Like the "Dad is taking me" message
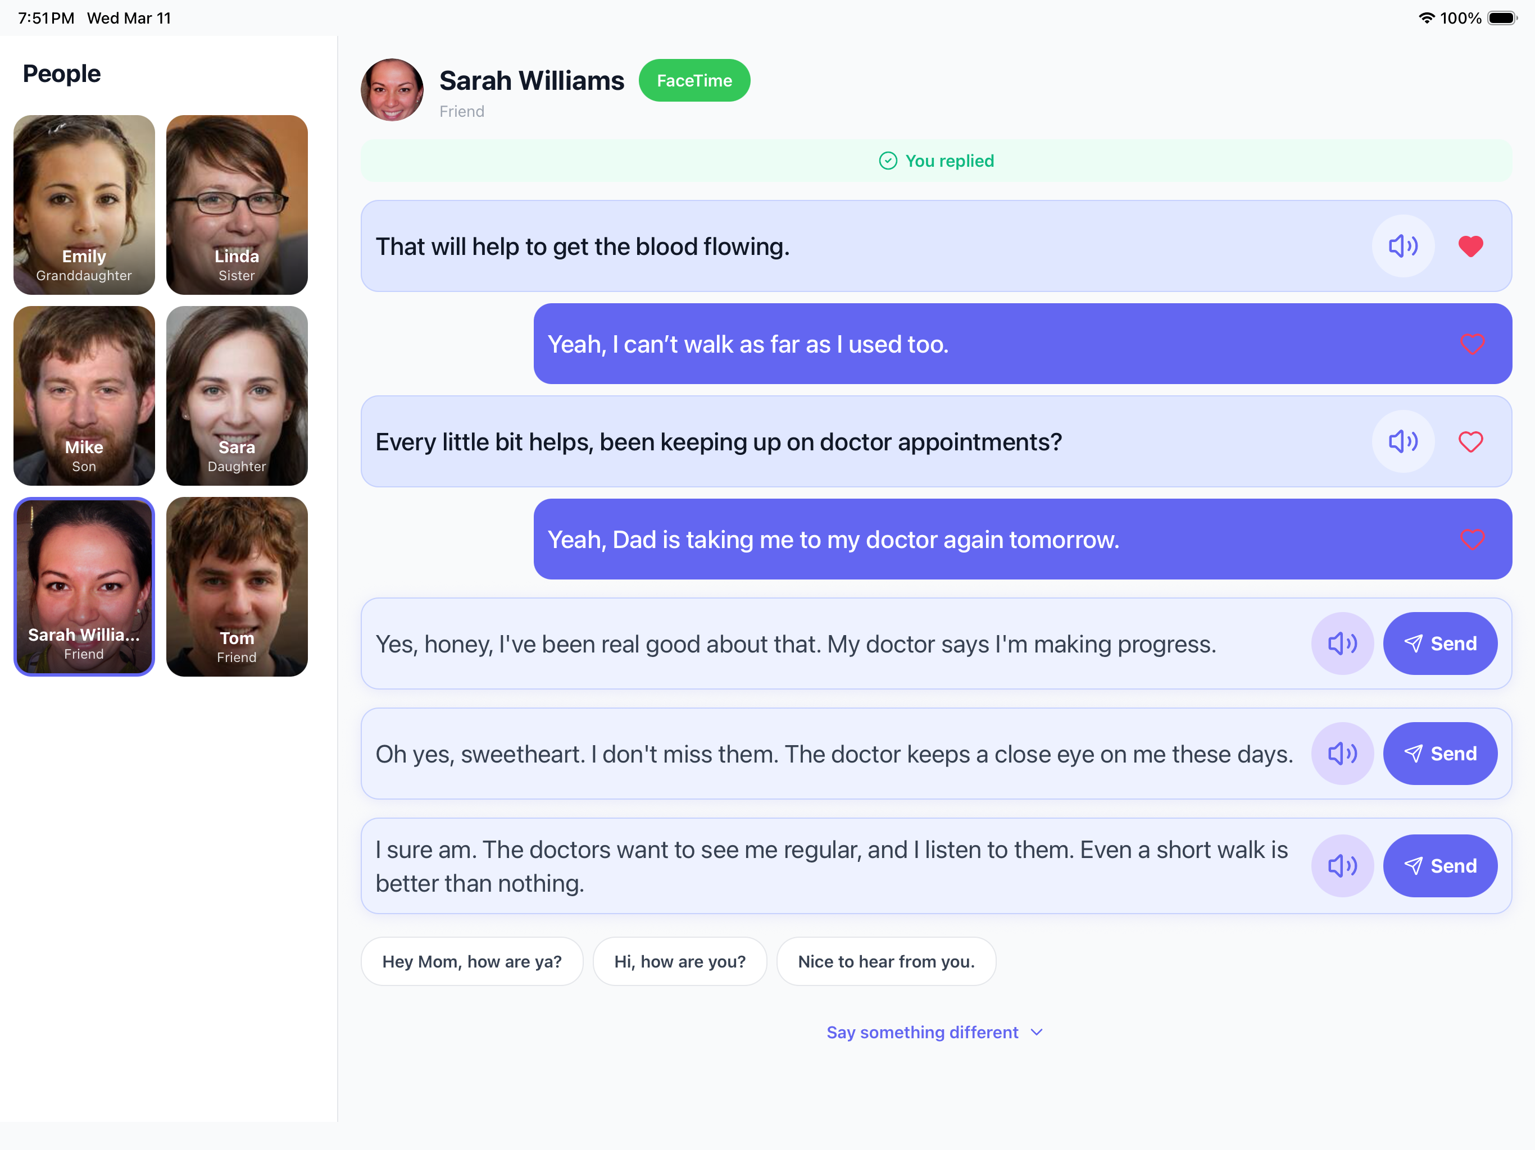Screen dimensions: 1535x1150 click(x=1473, y=540)
